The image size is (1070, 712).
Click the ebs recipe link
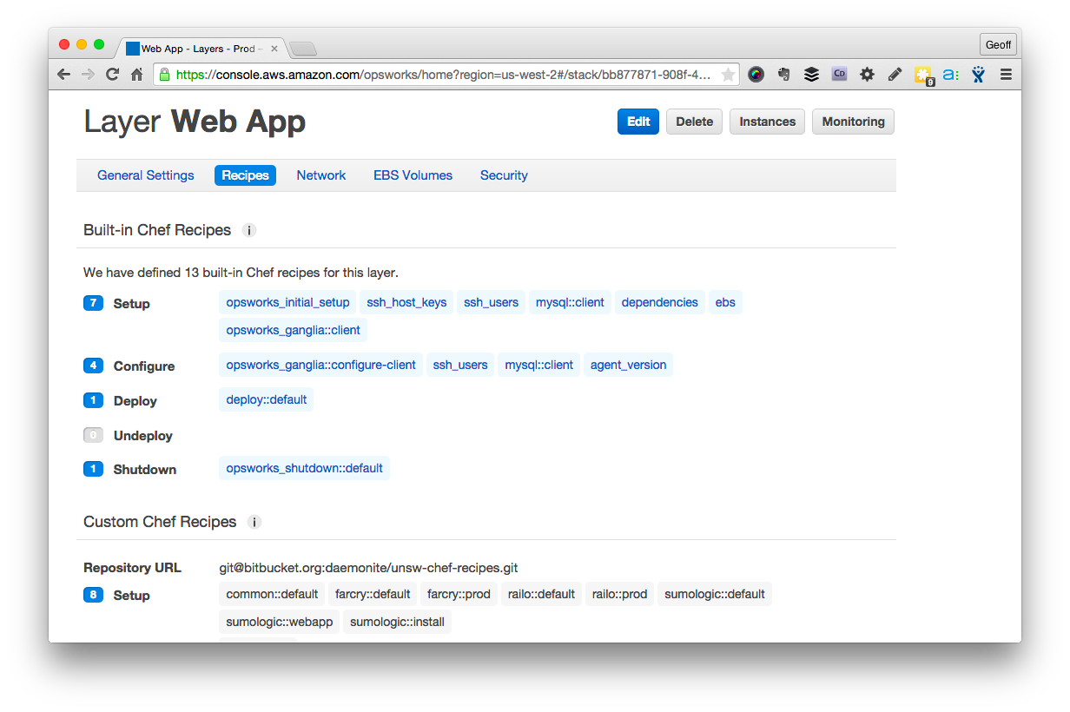[x=725, y=302]
